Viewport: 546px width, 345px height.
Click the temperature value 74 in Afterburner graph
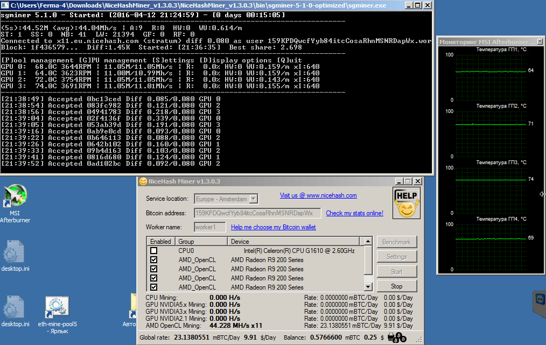coord(531,179)
